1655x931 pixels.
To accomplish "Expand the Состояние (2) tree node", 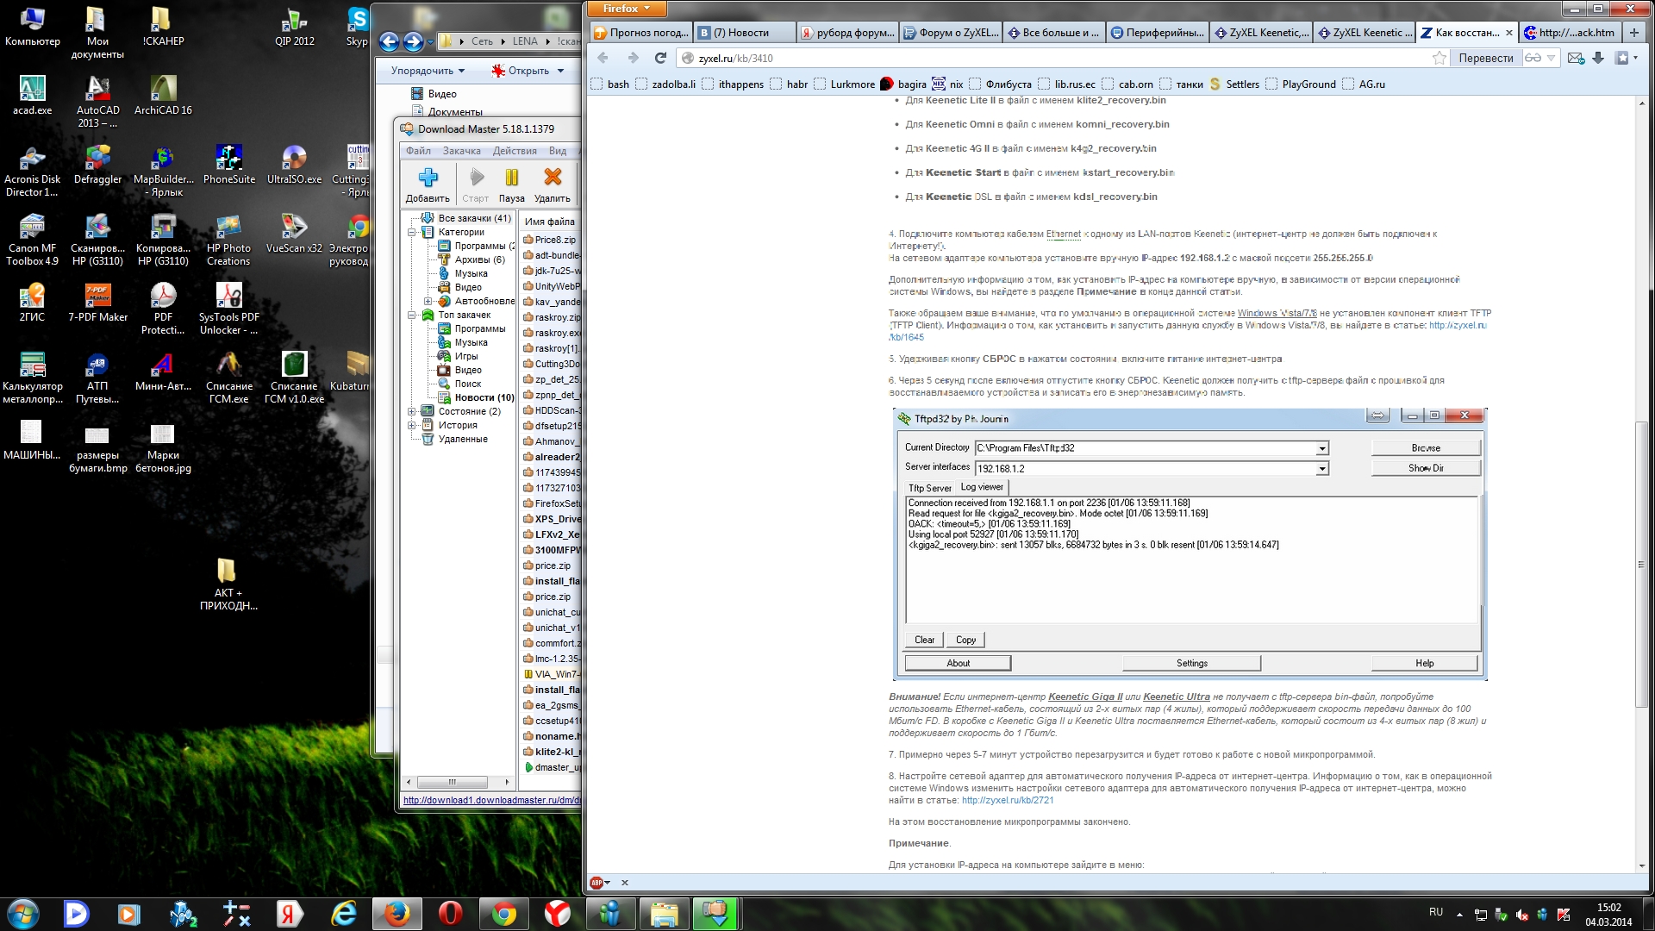I will [x=412, y=411].
